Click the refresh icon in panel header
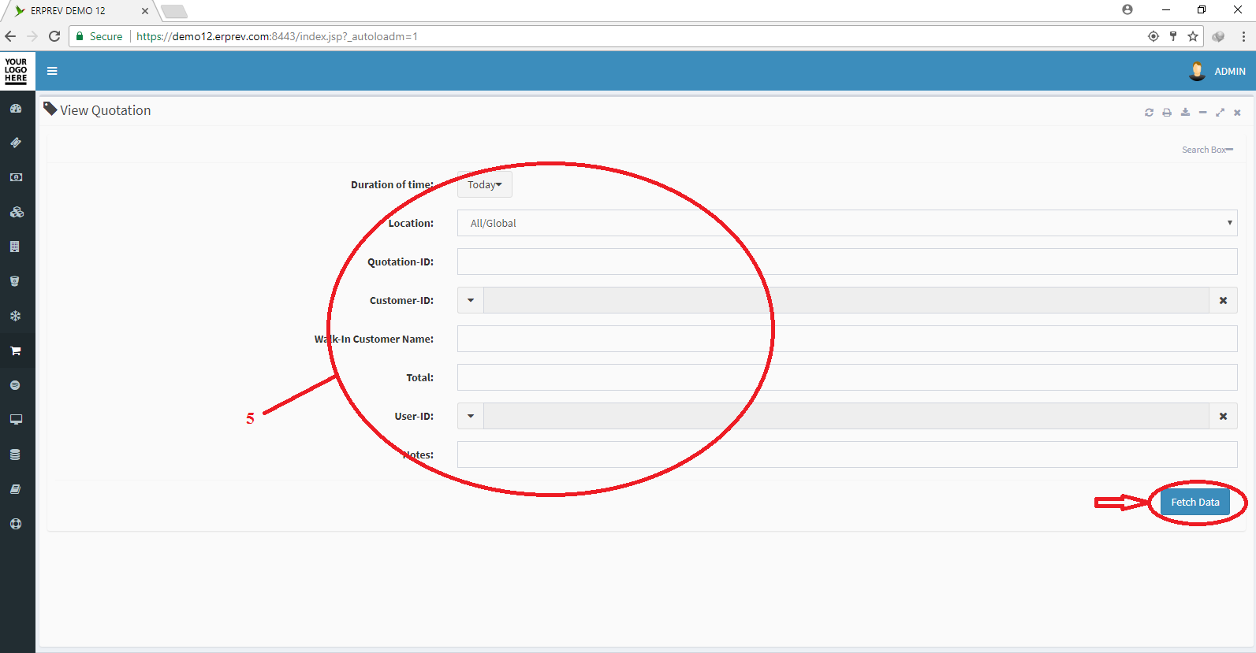Image resolution: width=1256 pixels, height=653 pixels. click(x=1149, y=113)
